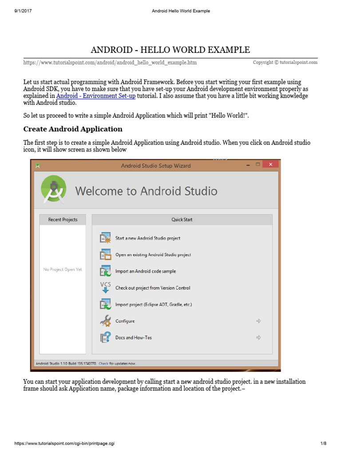Click the Quick Start panel header
Viewport: 341px width, 455px height.
click(x=182, y=220)
